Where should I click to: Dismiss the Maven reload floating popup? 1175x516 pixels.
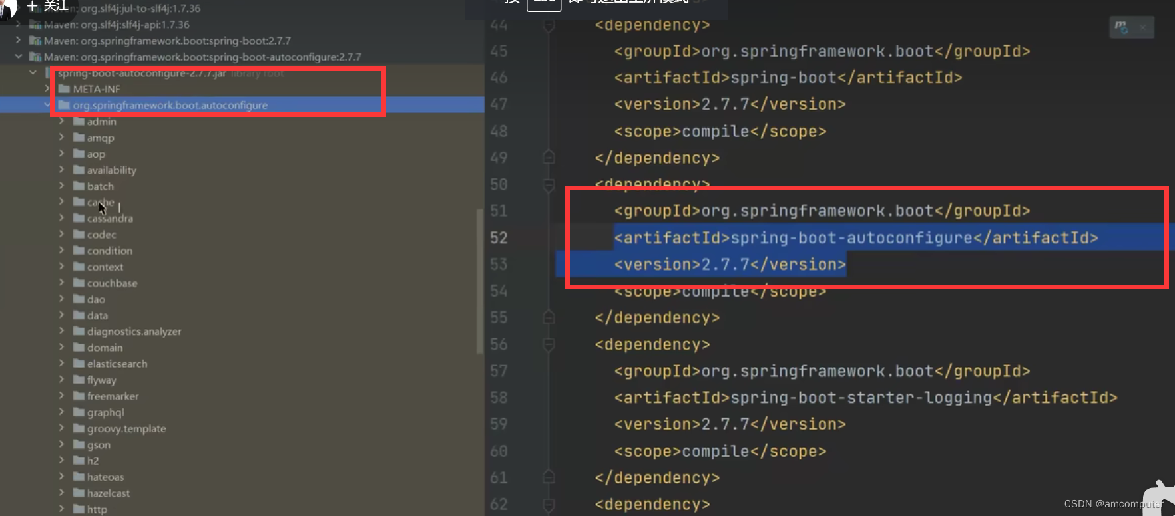click(1142, 27)
